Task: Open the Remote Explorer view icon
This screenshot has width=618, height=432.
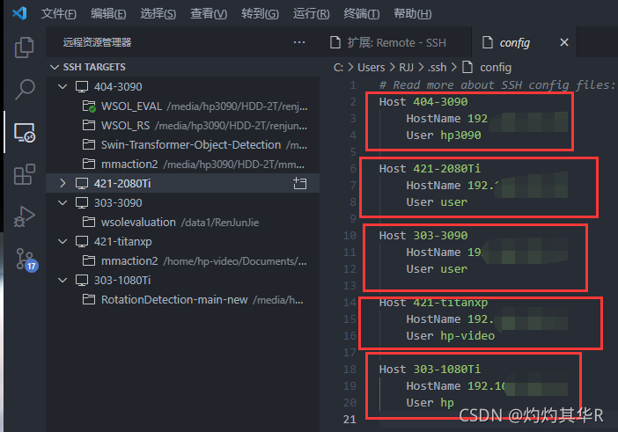Action: pyautogui.click(x=25, y=132)
